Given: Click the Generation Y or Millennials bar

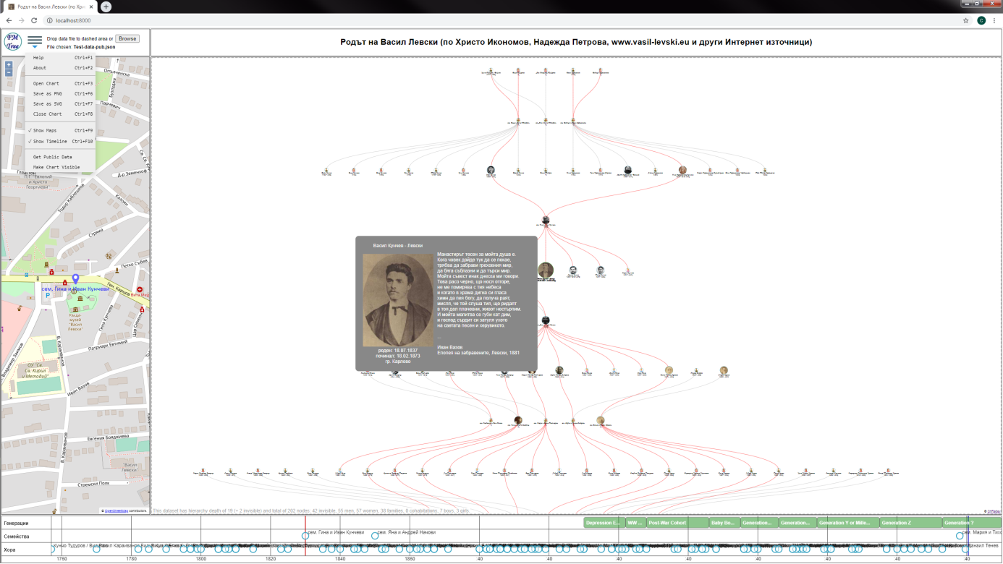Looking at the screenshot, I should [x=848, y=523].
